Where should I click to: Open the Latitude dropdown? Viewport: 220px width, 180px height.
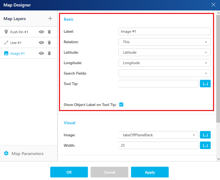coord(165,52)
